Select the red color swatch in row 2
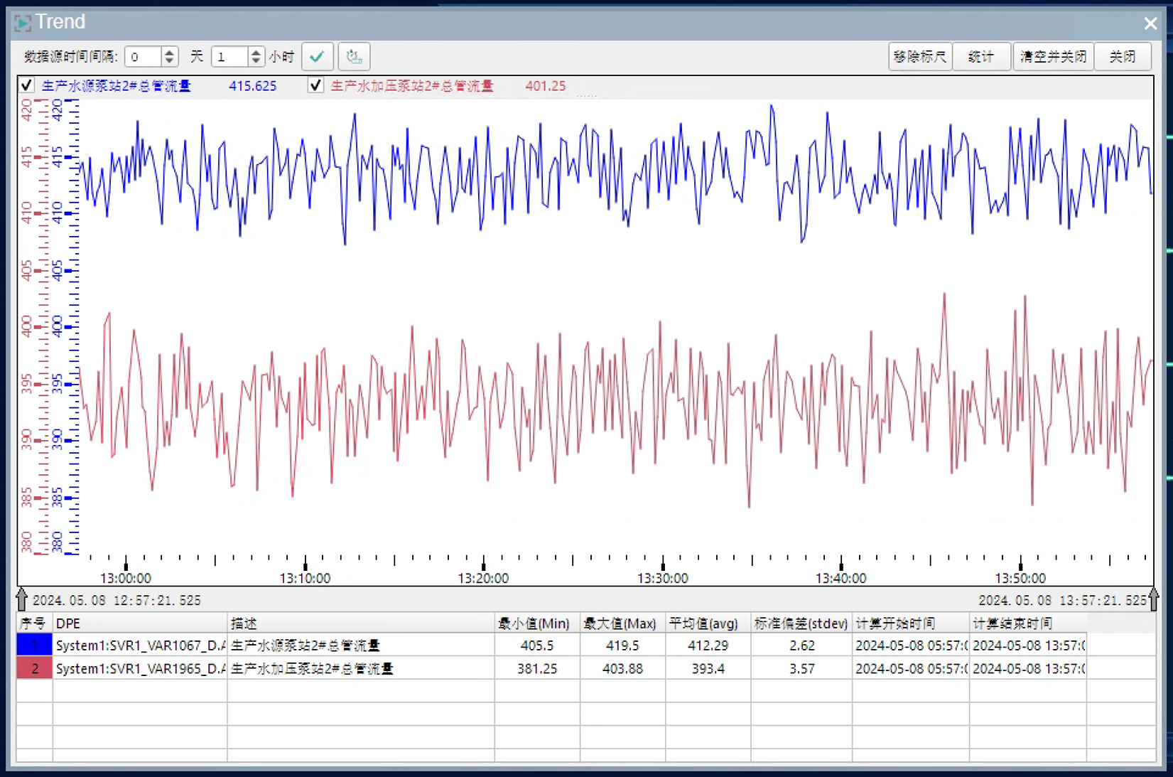Viewport: 1173px width, 777px height. pyautogui.click(x=34, y=668)
